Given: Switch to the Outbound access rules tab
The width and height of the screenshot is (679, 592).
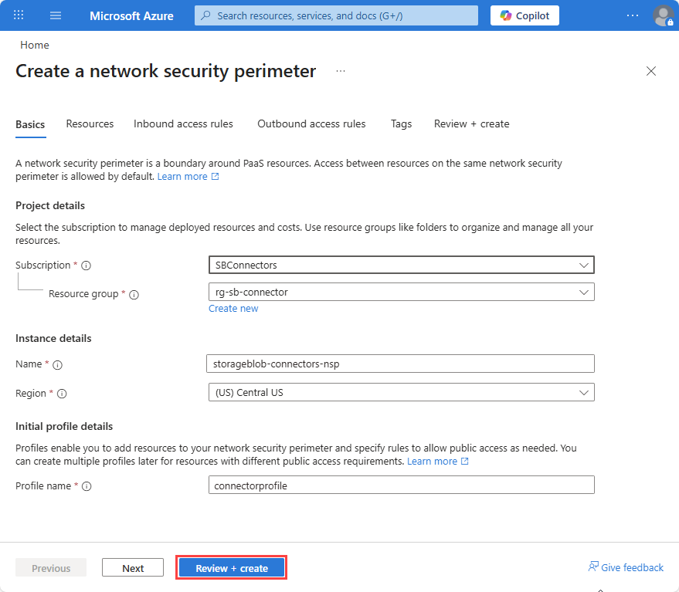Looking at the screenshot, I should click(311, 123).
